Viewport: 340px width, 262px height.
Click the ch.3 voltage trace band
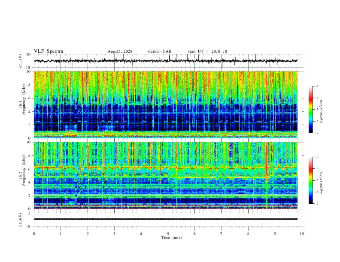pos(165,219)
